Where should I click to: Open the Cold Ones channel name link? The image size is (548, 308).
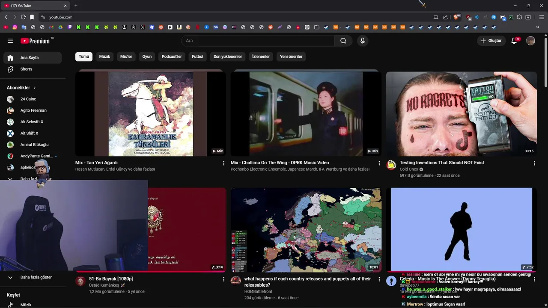click(409, 169)
